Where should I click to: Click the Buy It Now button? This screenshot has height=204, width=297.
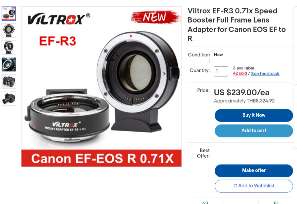(254, 116)
